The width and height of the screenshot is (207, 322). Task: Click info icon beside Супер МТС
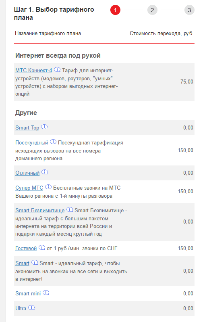coord(48,187)
